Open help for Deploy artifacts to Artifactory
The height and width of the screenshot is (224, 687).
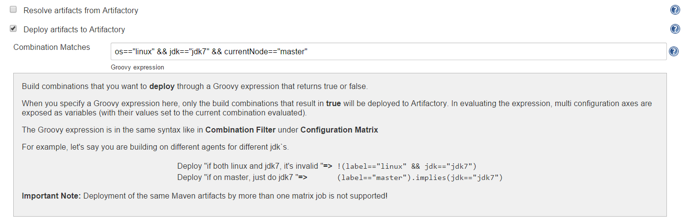pos(675,29)
